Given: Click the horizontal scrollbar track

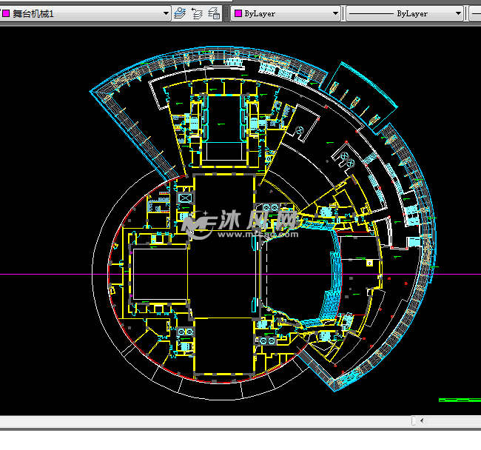Looking at the screenshot, I should click(x=453, y=420).
